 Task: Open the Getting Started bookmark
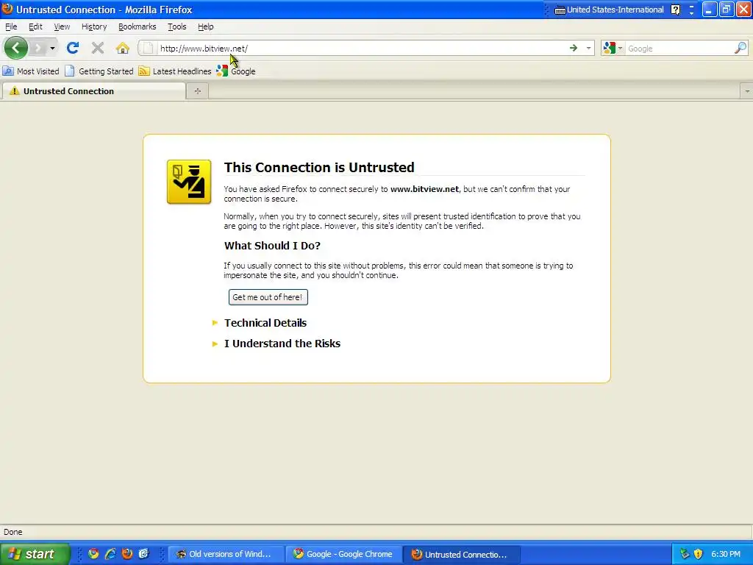point(99,71)
